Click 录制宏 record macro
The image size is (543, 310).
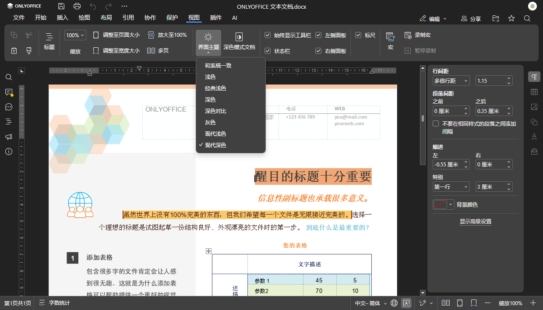tap(418, 35)
